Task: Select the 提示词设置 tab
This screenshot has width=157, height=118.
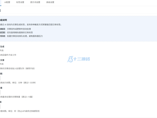Action: pos(35,2)
